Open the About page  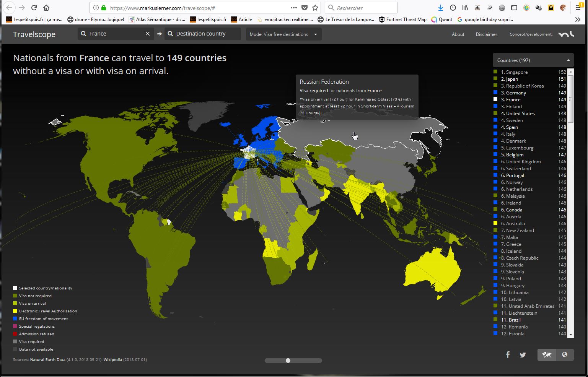458,34
